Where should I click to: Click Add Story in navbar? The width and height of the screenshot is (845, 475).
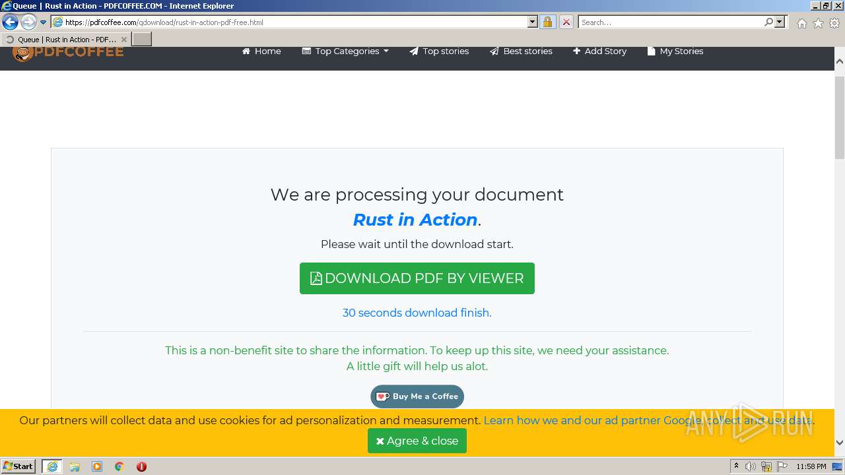click(x=599, y=51)
